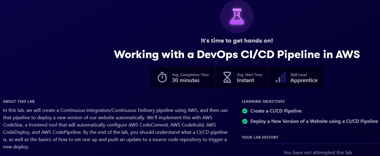Viewport: 380px width, 156px height.
Task: Click the "Avg. Start Time" label
Action: click(x=249, y=75)
